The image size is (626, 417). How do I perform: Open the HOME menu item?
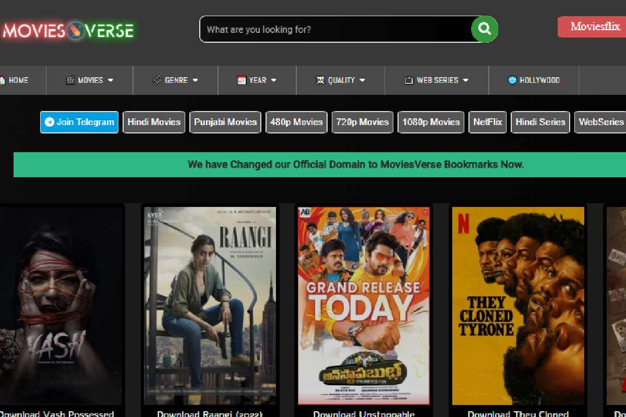(x=18, y=80)
